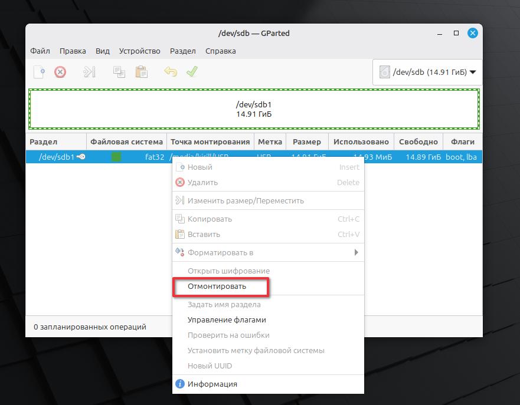The width and height of the screenshot is (520, 405).
Task: Click the Copy partition toolbar icon
Action: 119,72
